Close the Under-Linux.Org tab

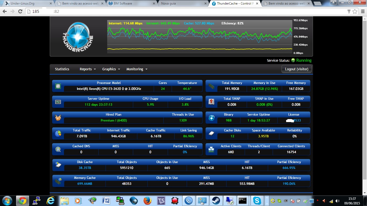(51, 3)
